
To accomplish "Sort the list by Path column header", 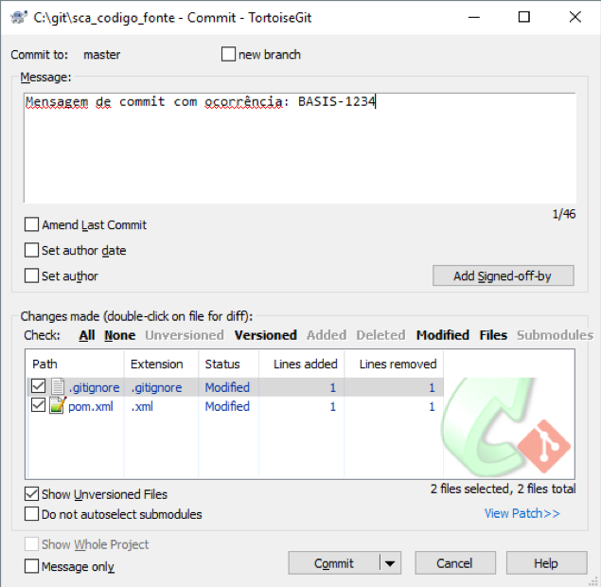I will 75,364.
